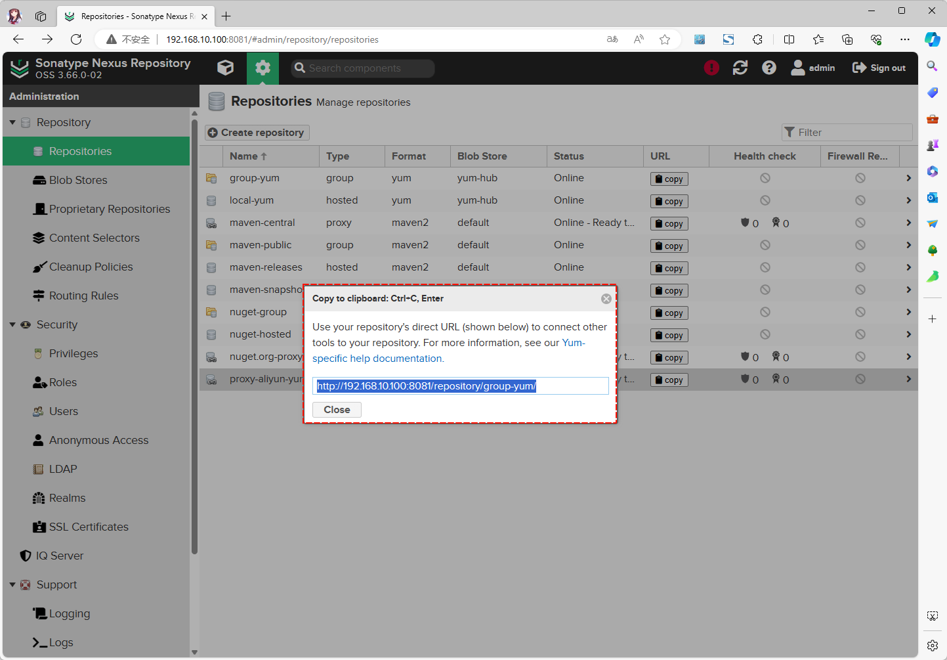
Task: Open the Help question mark icon
Action: (x=769, y=68)
